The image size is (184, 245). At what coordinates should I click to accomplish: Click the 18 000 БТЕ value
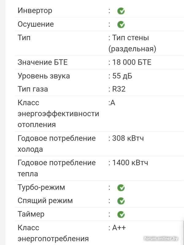[x=132, y=62]
